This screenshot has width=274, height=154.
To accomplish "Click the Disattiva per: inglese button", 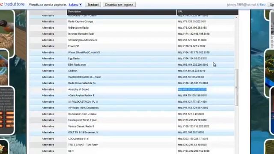I will 119,5.
